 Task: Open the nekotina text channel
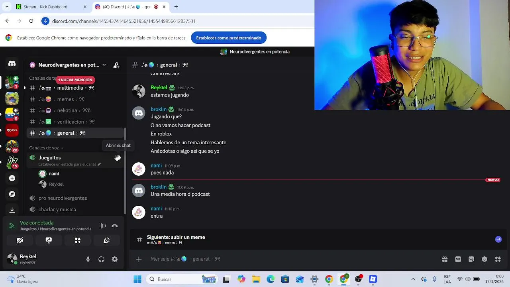click(x=75, y=110)
